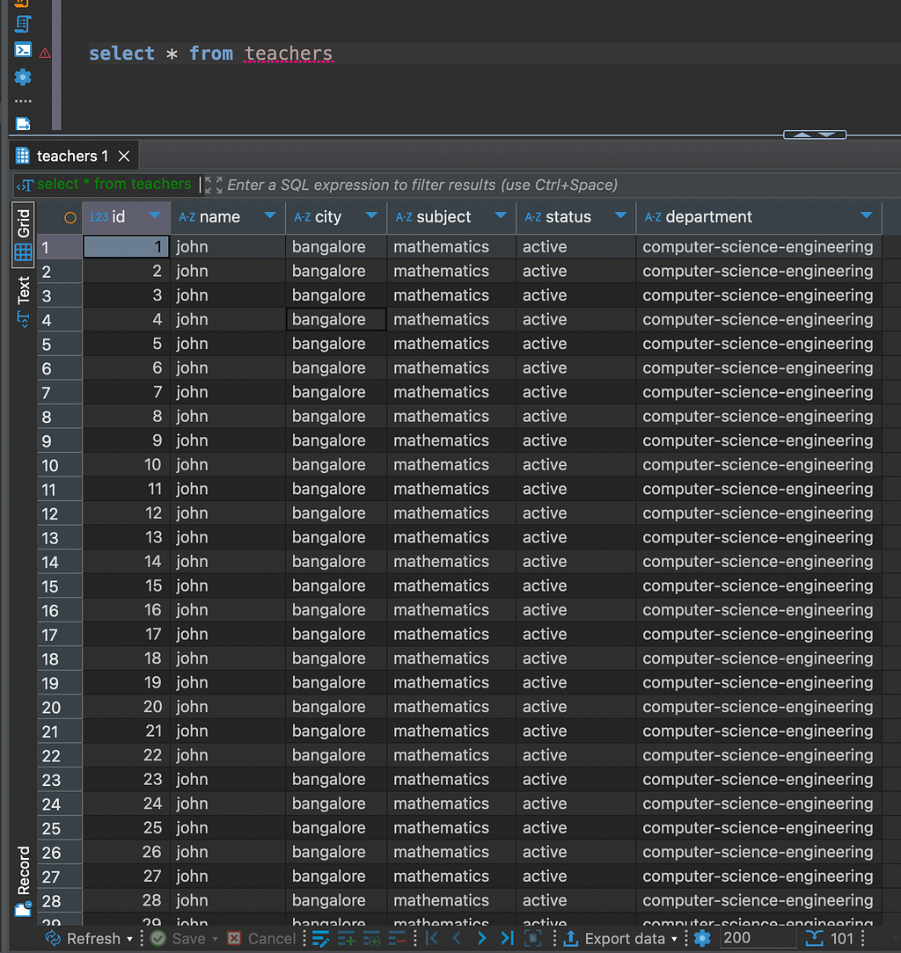This screenshot has height=953, width=901.
Task: Click the result set settings gear icon
Action: coord(702,938)
